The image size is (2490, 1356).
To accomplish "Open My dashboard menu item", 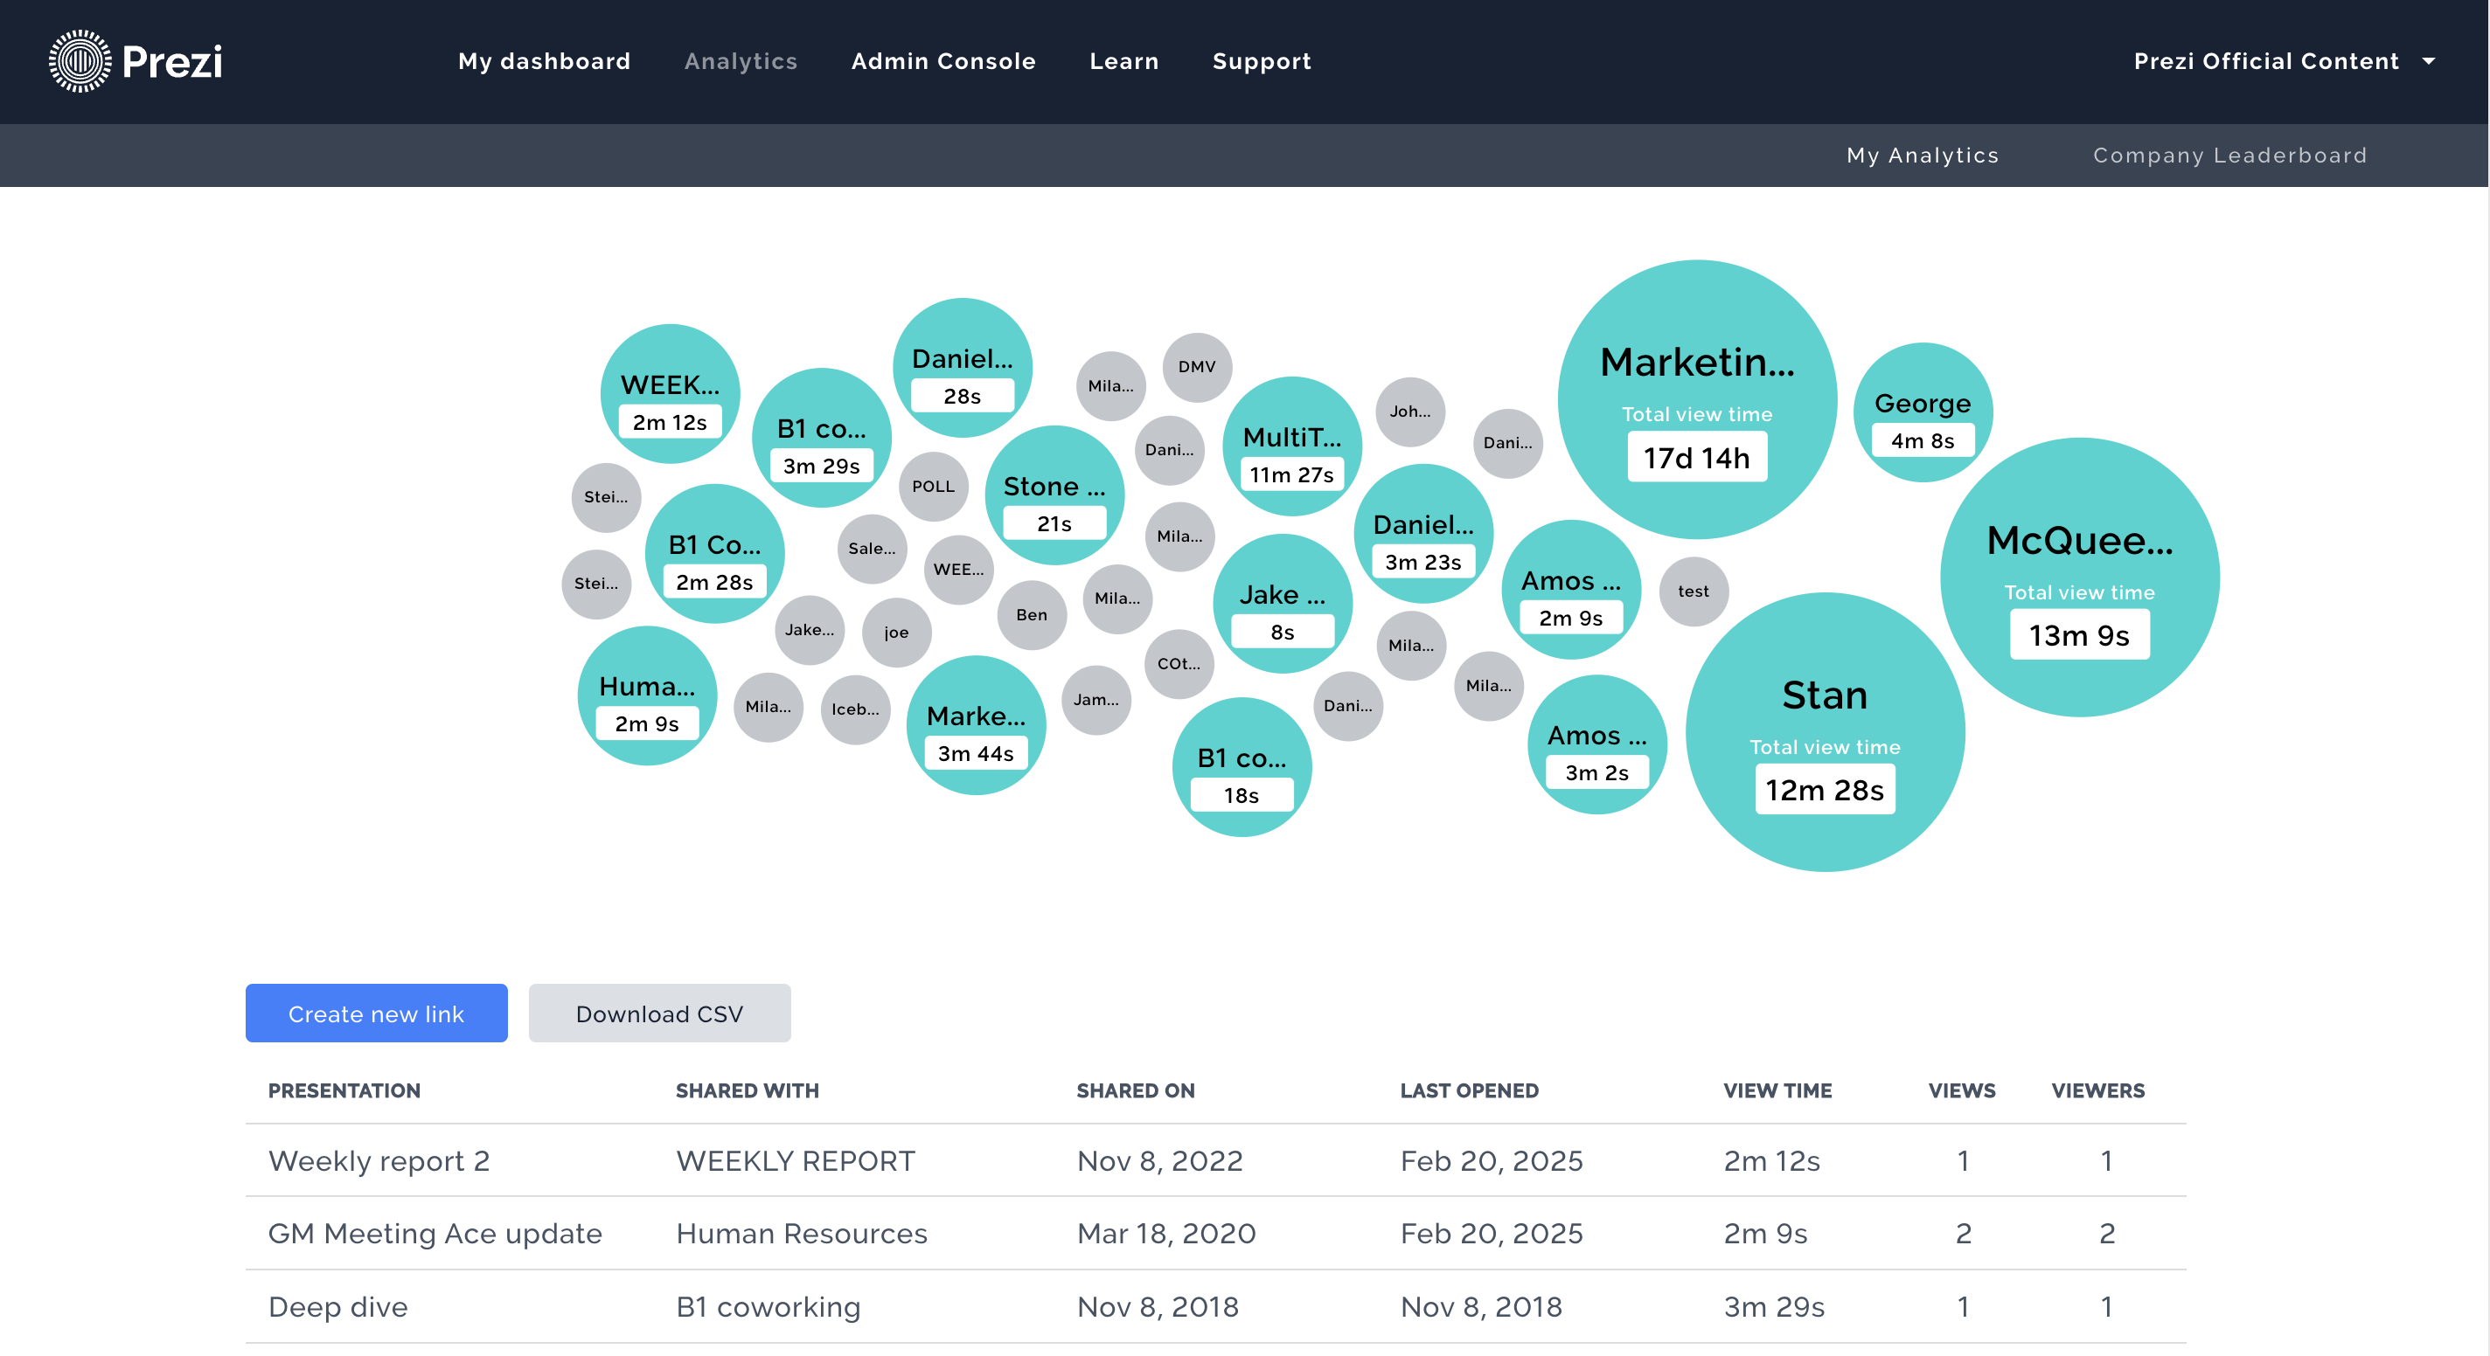I will click(543, 61).
